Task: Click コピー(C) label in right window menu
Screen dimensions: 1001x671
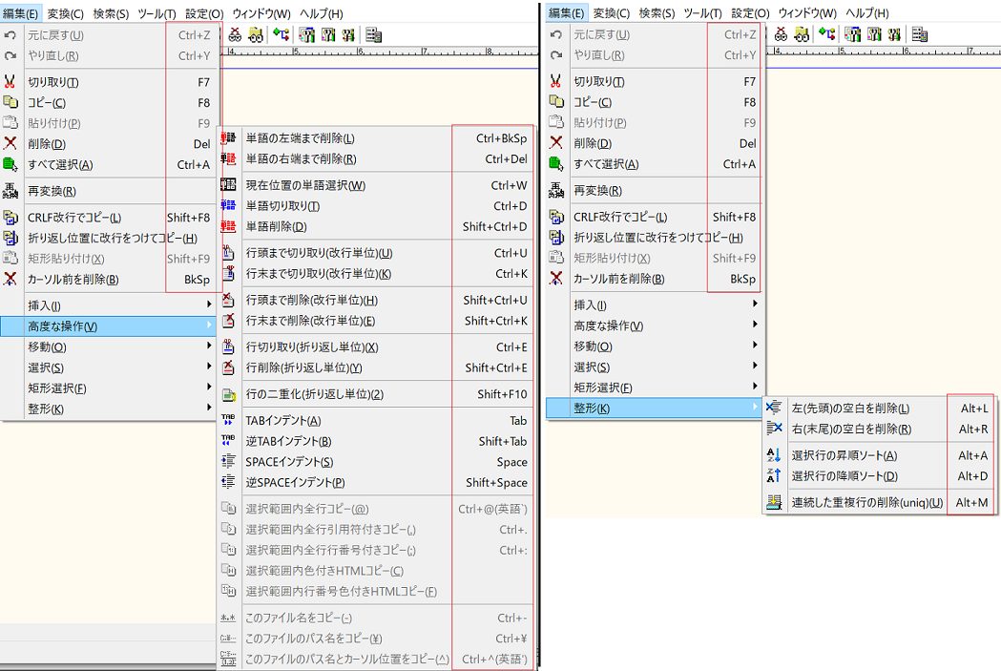Action: tap(593, 102)
